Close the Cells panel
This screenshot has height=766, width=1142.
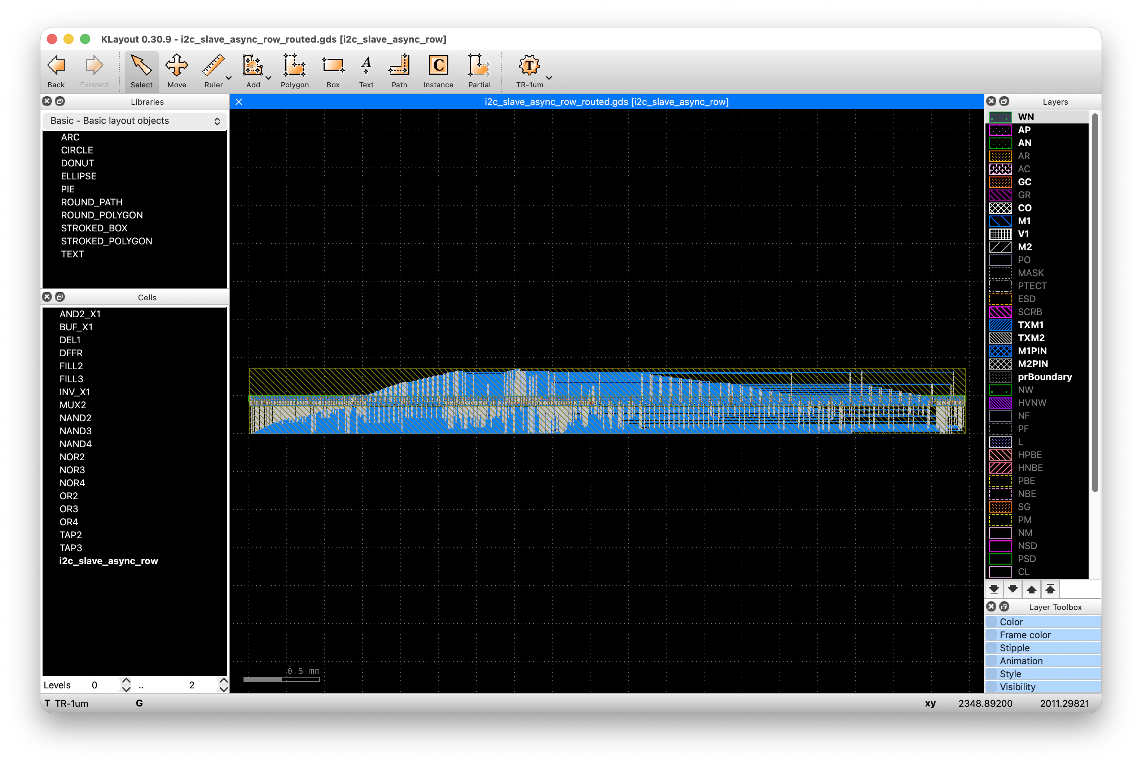(x=47, y=297)
